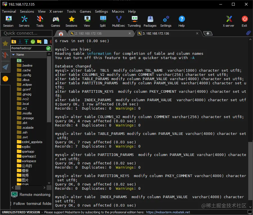The width and height of the screenshot is (253, 215).
Task: Open the Remote monitoring button
Action: coord(31,194)
